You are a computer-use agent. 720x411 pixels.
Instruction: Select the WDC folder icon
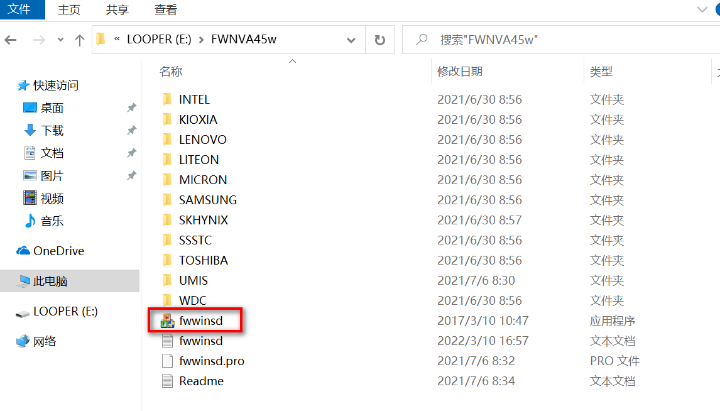tap(167, 301)
